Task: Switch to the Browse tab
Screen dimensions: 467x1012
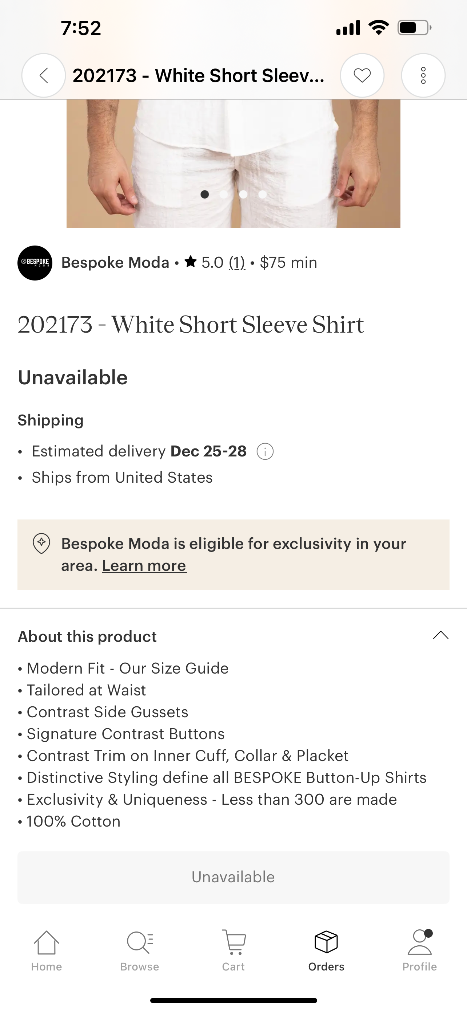Action: click(x=140, y=950)
